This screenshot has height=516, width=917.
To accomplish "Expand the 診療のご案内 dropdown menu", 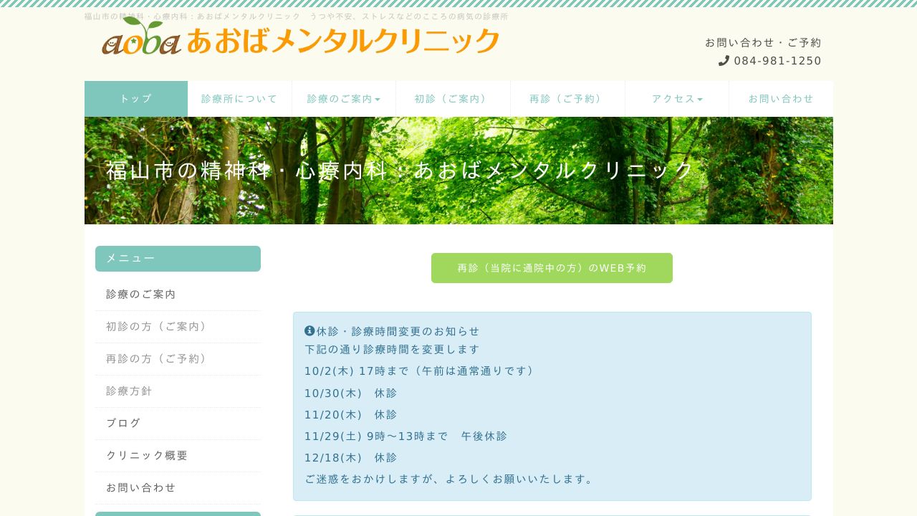I will coord(344,99).
